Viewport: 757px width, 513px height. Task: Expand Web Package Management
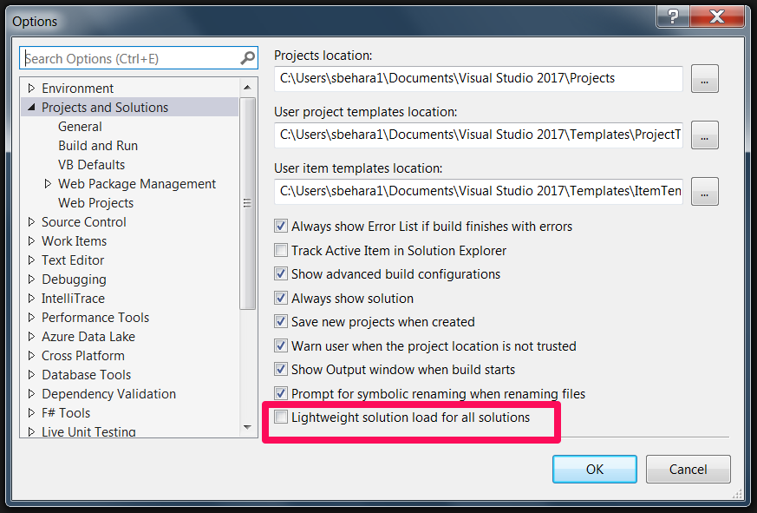coord(48,183)
